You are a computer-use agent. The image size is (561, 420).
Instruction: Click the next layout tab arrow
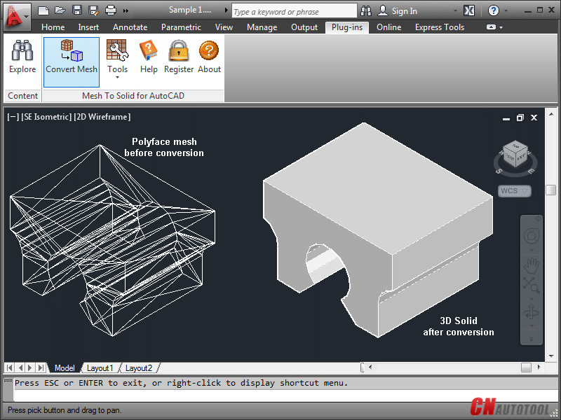pyautogui.click(x=30, y=367)
